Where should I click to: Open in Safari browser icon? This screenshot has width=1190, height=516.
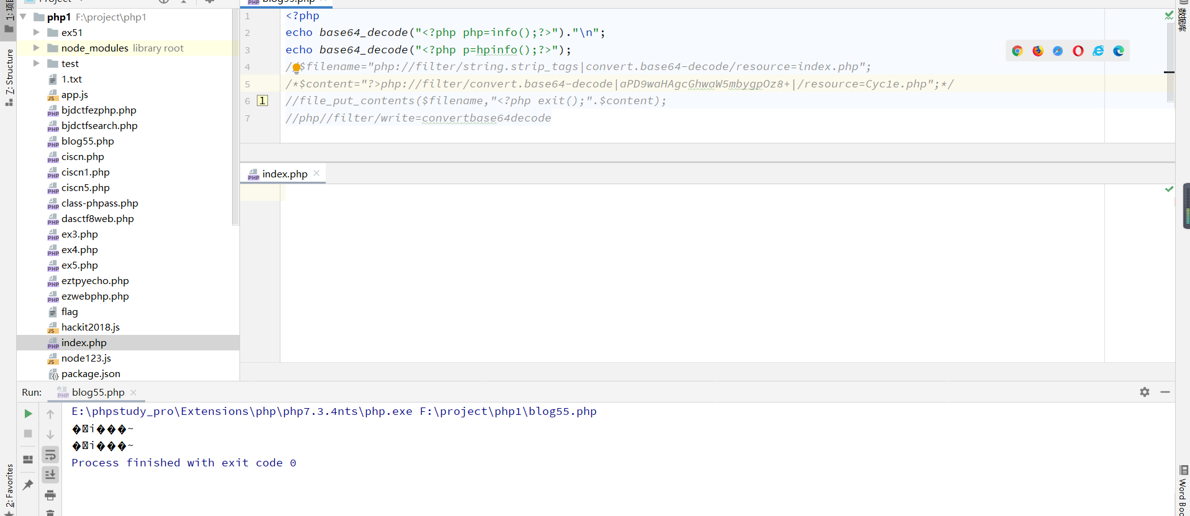1058,51
